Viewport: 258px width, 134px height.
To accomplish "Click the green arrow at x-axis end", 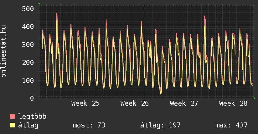I will tap(255, 98).
